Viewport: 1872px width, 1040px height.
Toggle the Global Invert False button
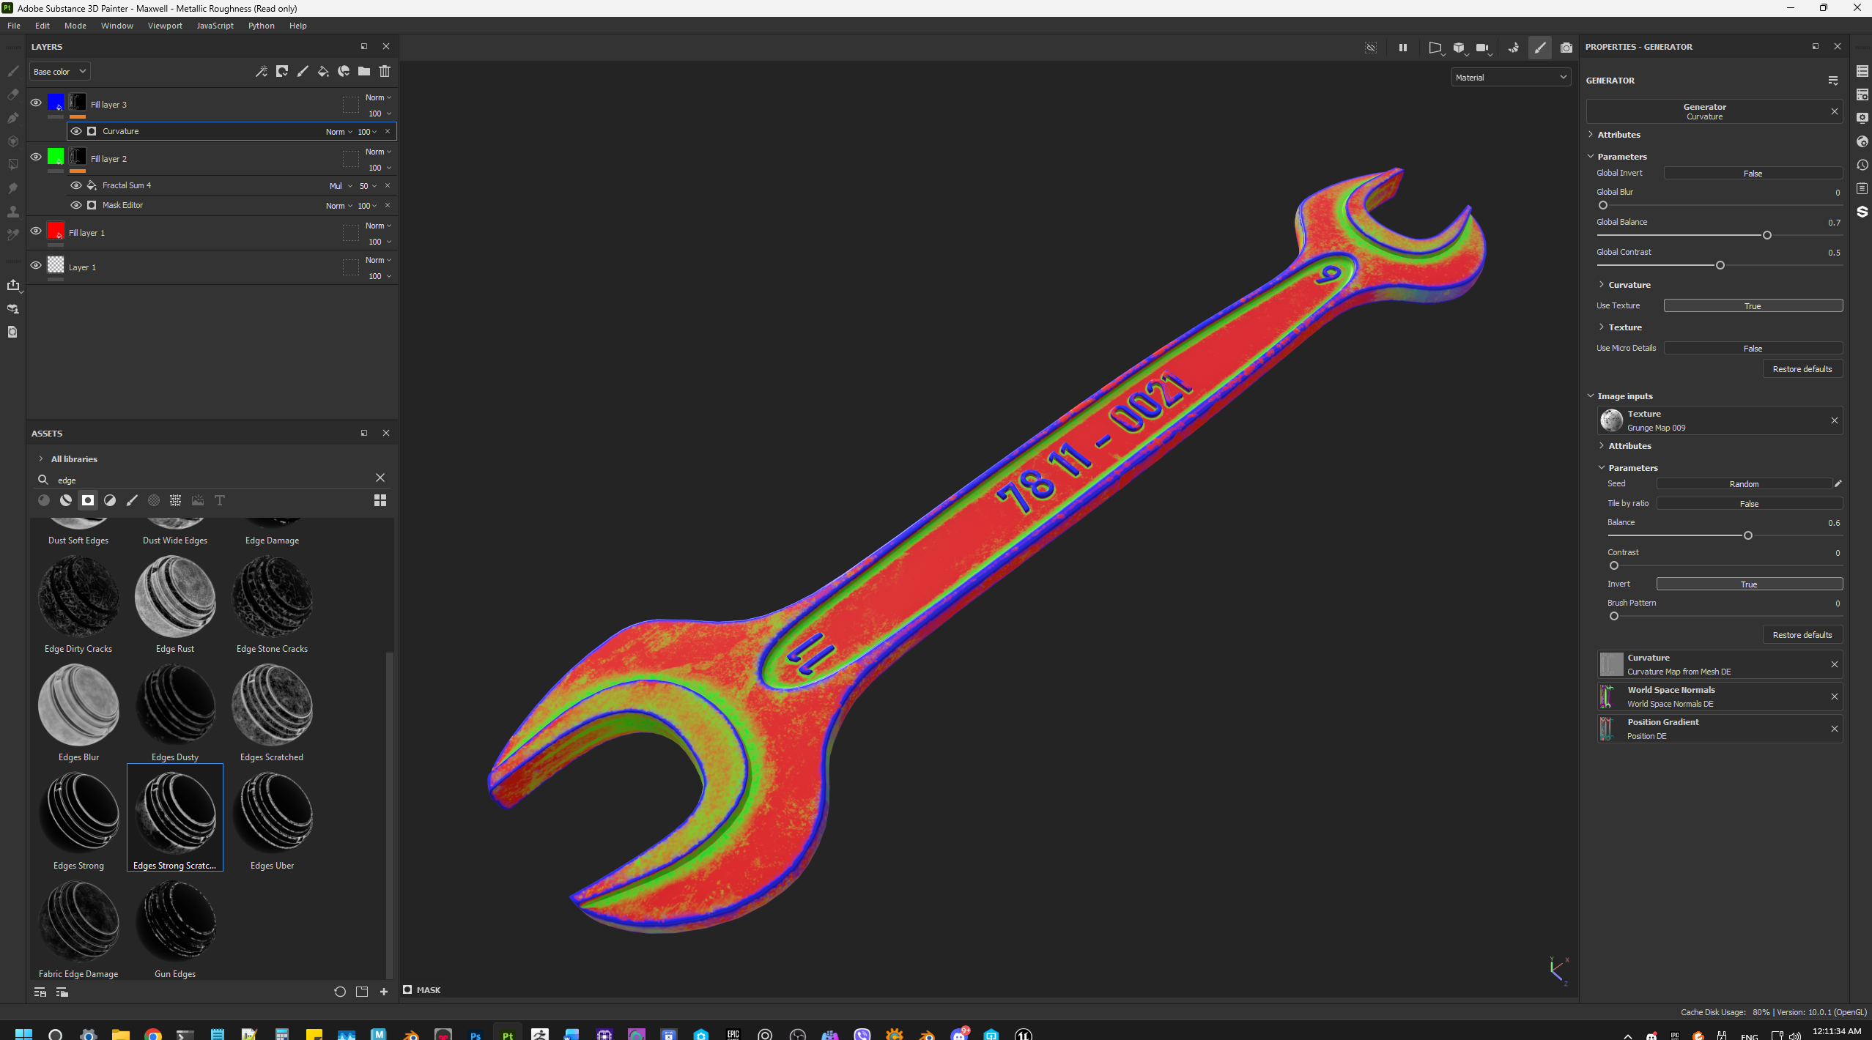click(1752, 174)
